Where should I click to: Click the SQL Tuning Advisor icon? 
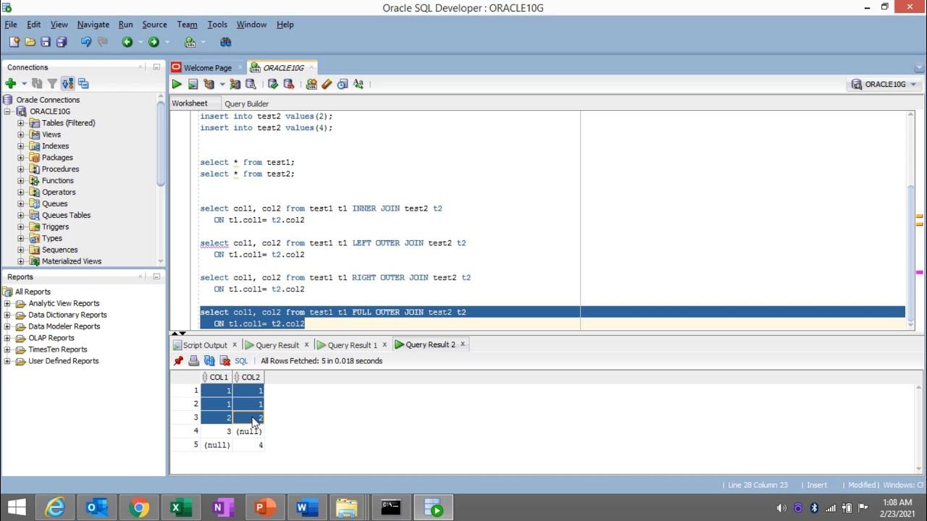coord(251,84)
